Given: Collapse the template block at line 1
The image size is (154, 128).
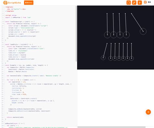Looking at the screenshot, I should coord(4,7).
